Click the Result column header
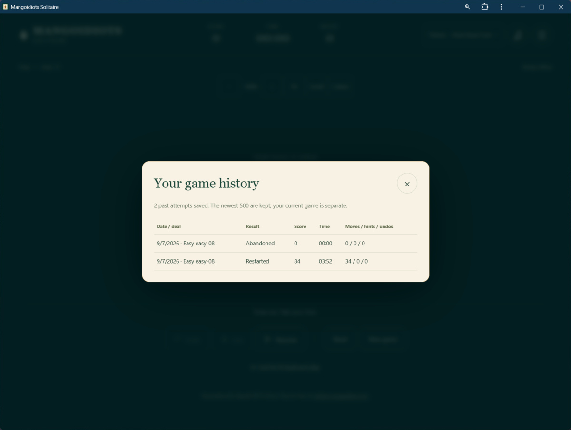Screen dimensions: 571x430 (x=253, y=226)
